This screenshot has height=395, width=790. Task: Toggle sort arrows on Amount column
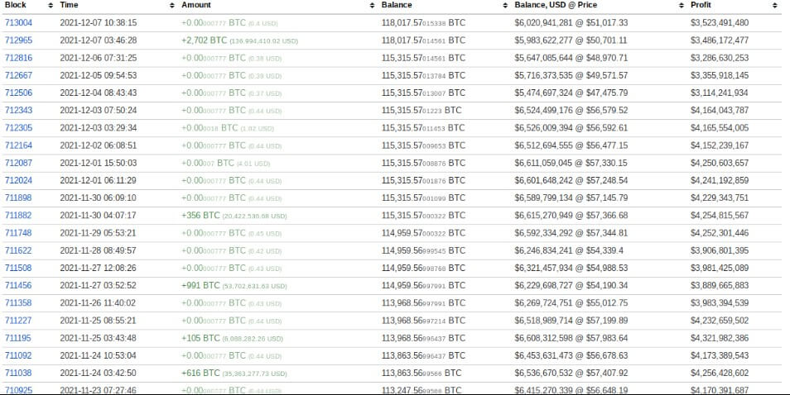[x=373, y=5]
